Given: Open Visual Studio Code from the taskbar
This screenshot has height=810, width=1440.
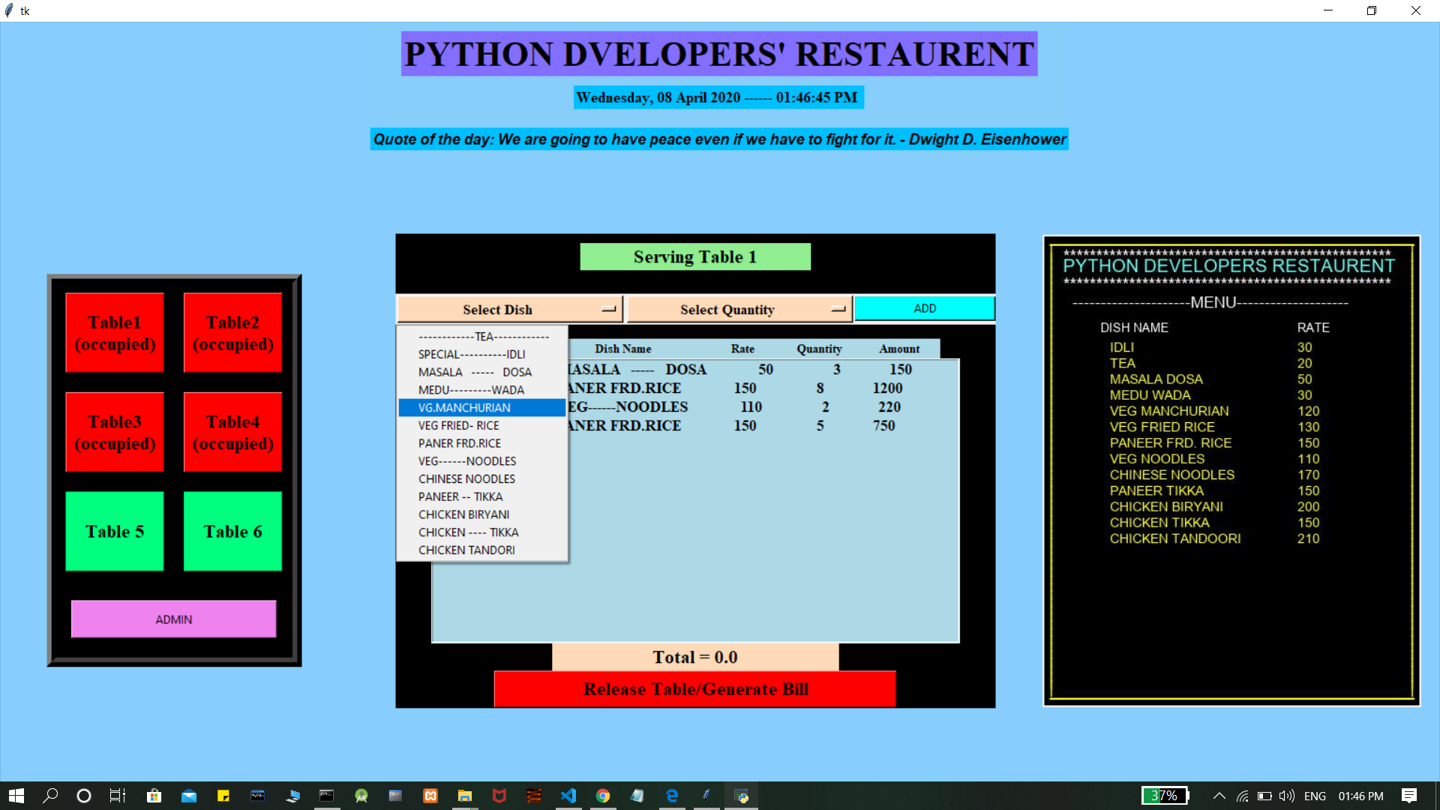Looking at the screenshot, I should pyautogui.click(x=568, y=795).
